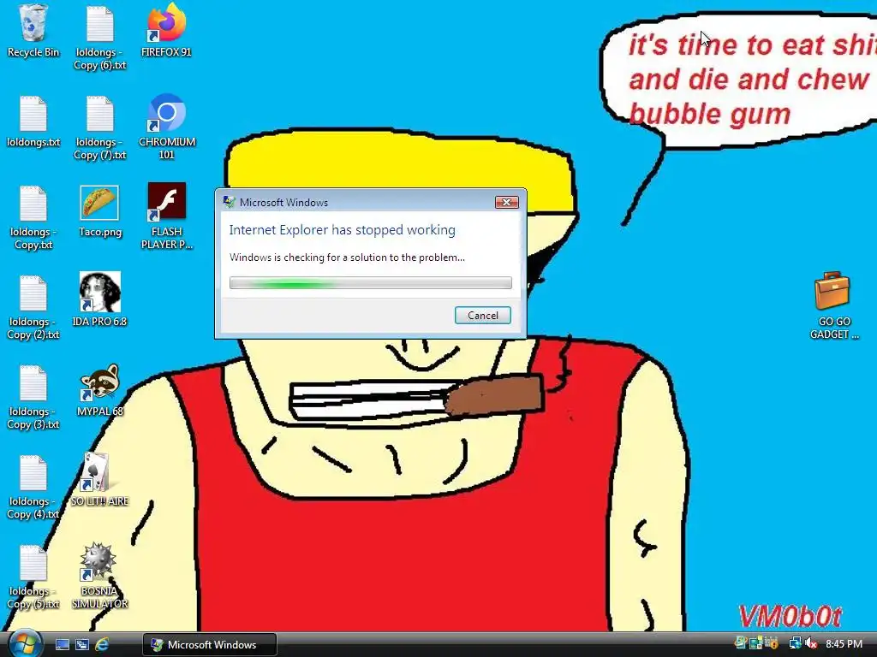Select the loldongs - Copy (7).txt file icon

[x=99, y=127]
